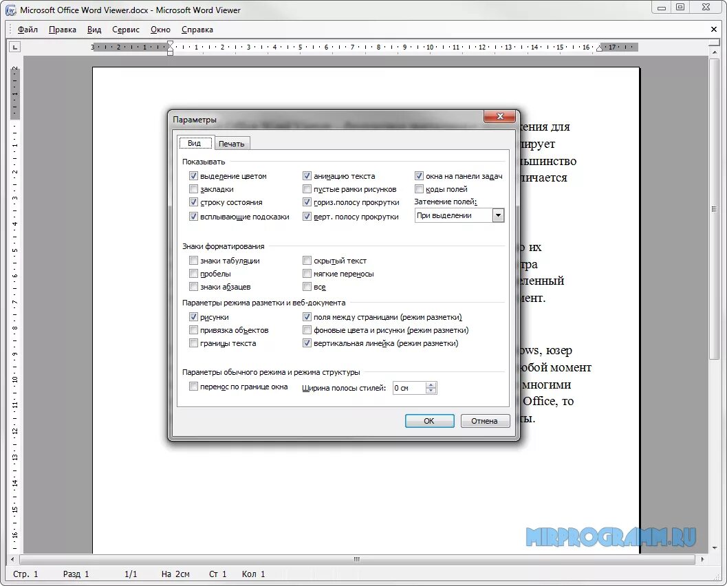Viewport: 727px width, 586px height.
Task: Click the split box above the vertical scrollbar
Action: pos(714,43)
